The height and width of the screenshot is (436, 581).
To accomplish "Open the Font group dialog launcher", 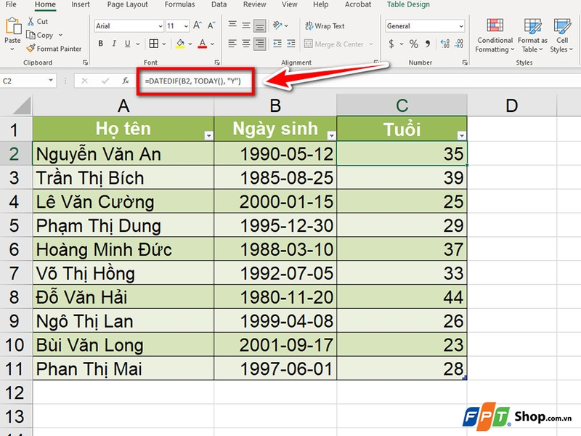I will point(217,62).
